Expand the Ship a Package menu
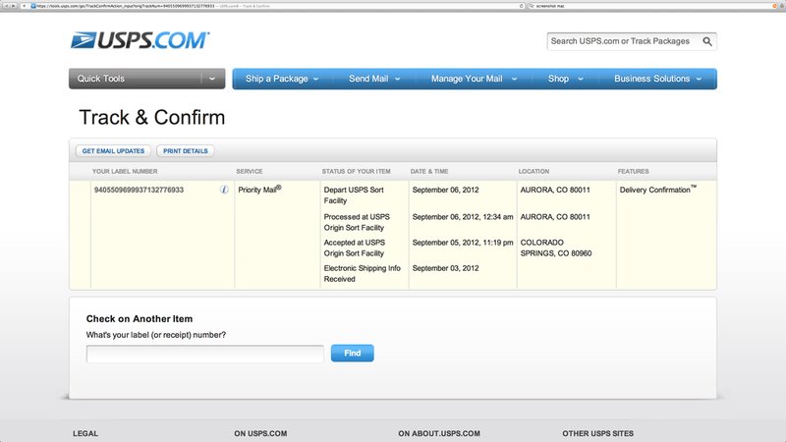 pos(282,79)
